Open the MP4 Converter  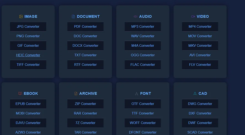(200, 27)
